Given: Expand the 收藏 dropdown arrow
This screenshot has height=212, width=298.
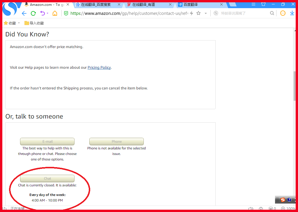Looking at the screenshot, I should [19, 23].
